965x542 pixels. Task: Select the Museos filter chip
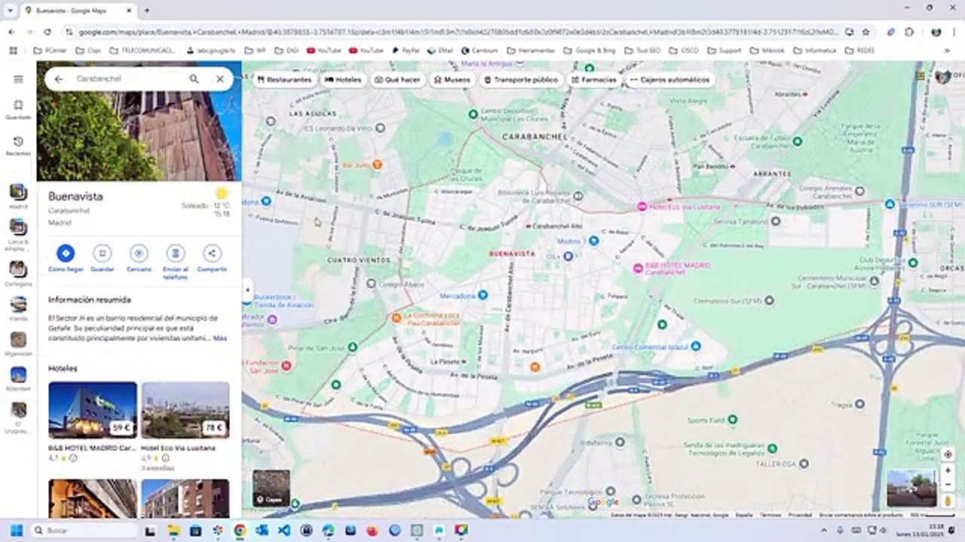pyautogui.click(x=452, y=79)
